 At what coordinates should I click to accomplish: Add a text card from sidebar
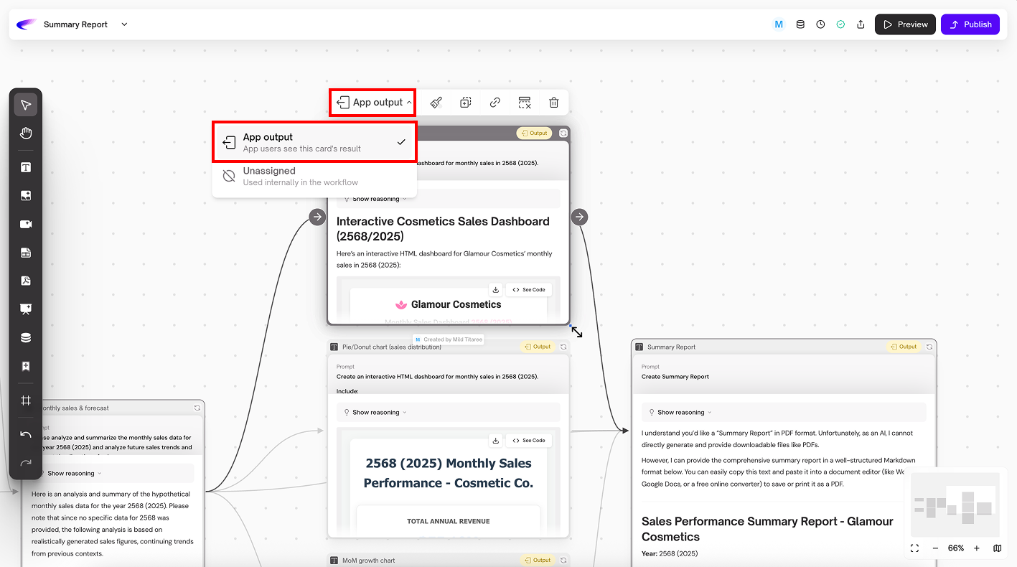coord(26,167)
